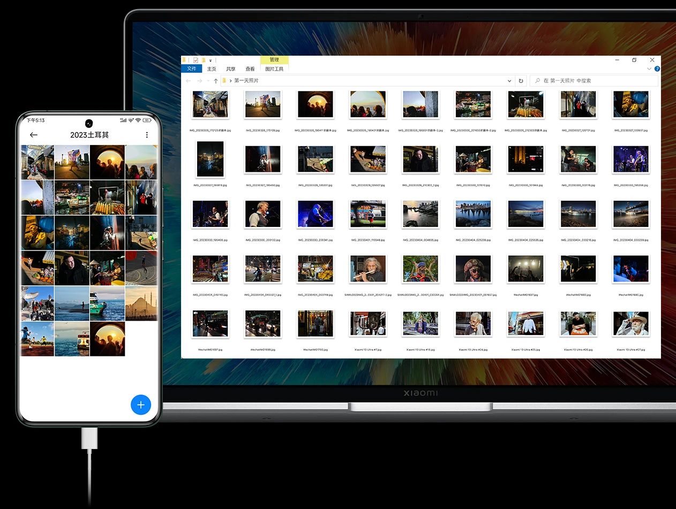Select file IMG_20230327_120937.jpg
Image resolution: width=676 pixels, height=509 pixels.
pos(631,104)
